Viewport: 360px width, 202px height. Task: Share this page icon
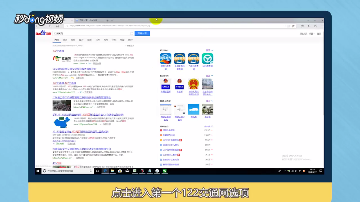pos(315,26)
